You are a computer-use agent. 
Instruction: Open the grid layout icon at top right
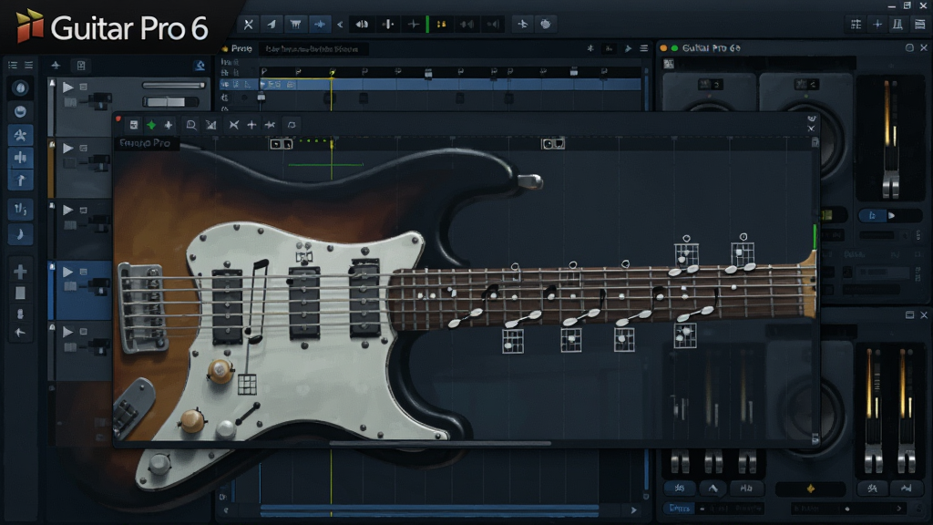click(x=856, y=25)
